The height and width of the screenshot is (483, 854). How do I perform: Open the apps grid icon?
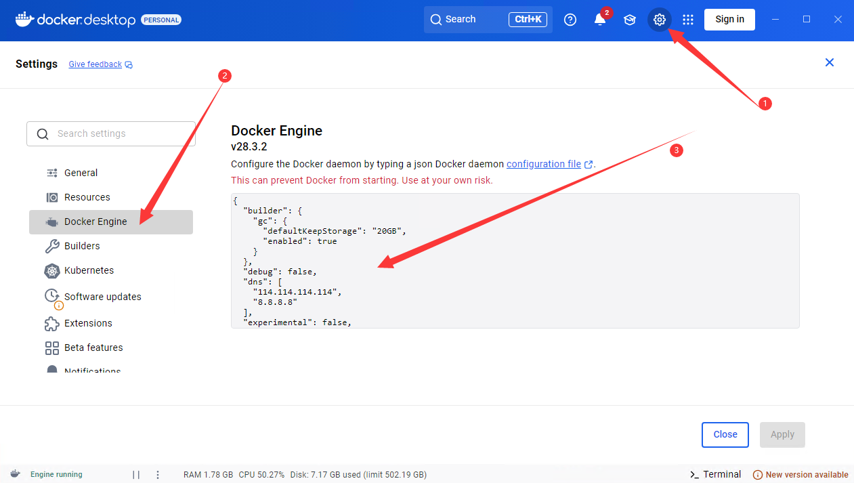tap(688, 20)
